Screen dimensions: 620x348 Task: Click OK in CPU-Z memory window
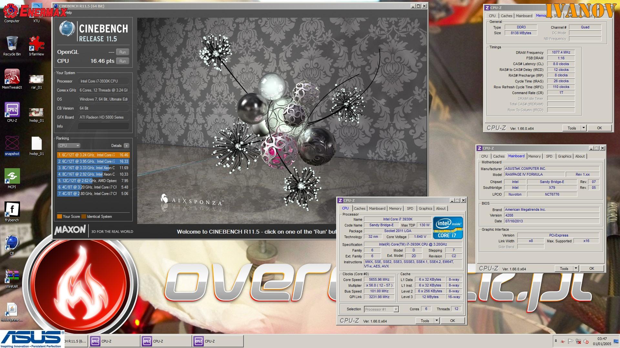(599, 128)
